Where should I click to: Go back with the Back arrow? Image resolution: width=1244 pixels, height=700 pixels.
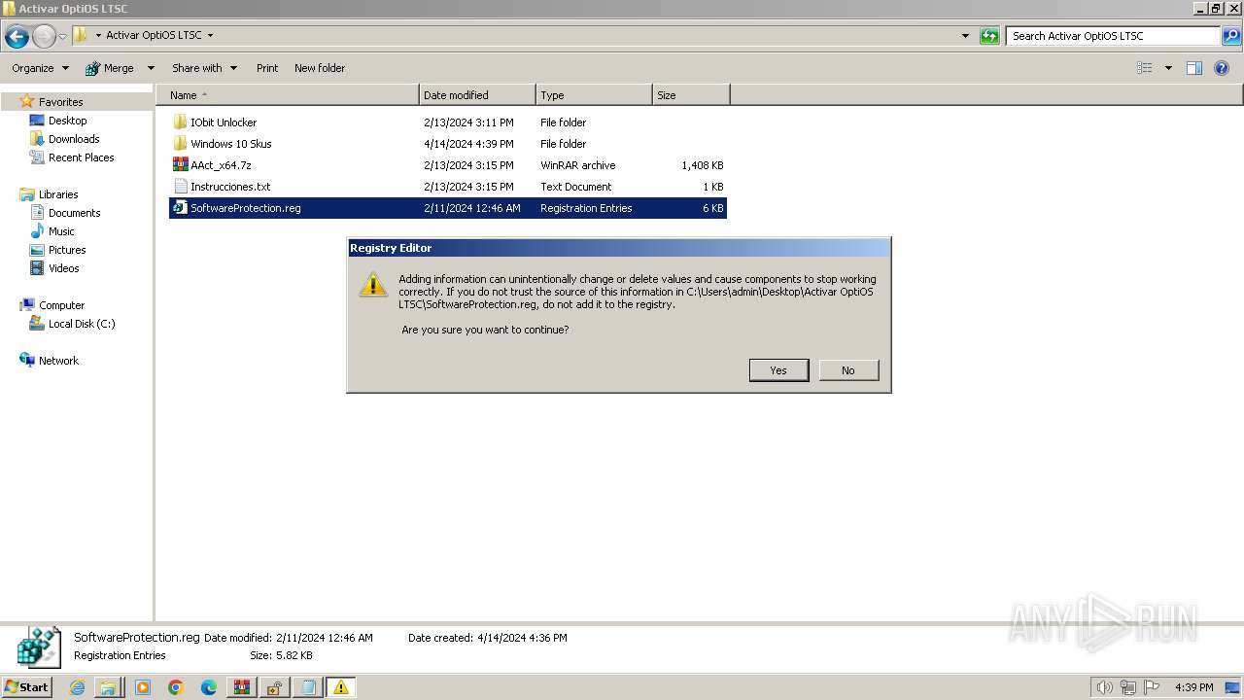[17, 37]
